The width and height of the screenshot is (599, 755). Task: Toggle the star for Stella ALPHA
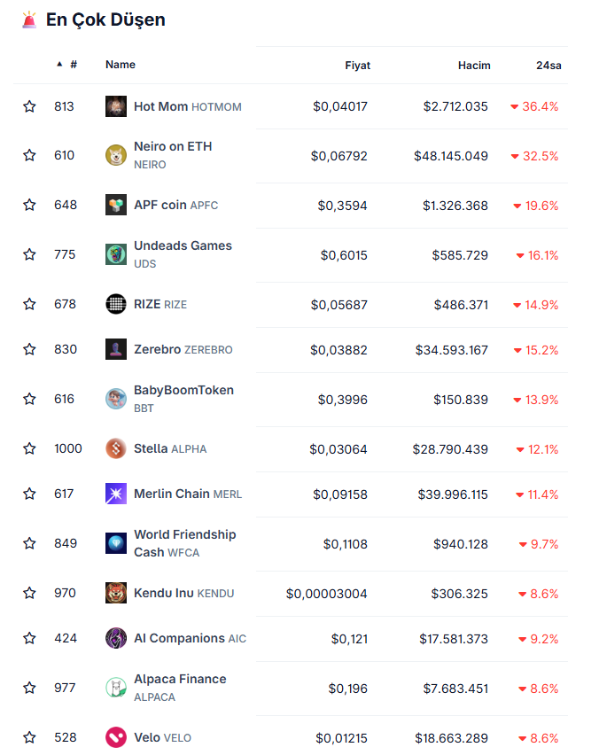(29, 448)
